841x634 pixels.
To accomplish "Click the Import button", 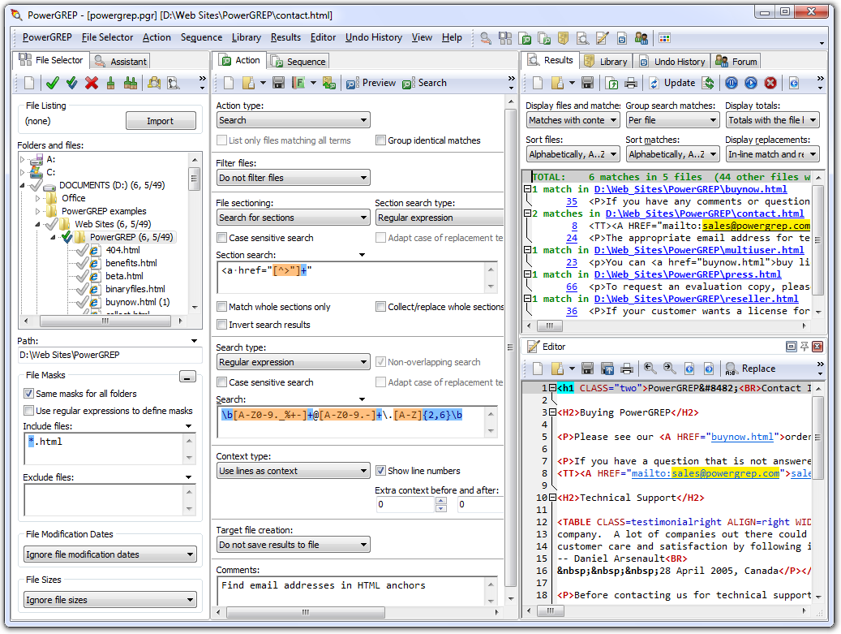I will tap(161, 120).
